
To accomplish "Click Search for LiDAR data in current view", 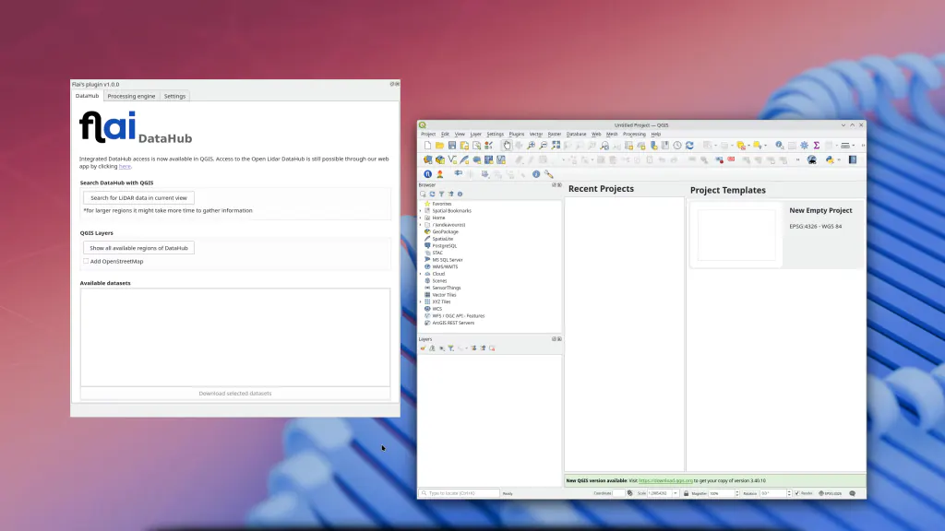I will click(138, 197).
